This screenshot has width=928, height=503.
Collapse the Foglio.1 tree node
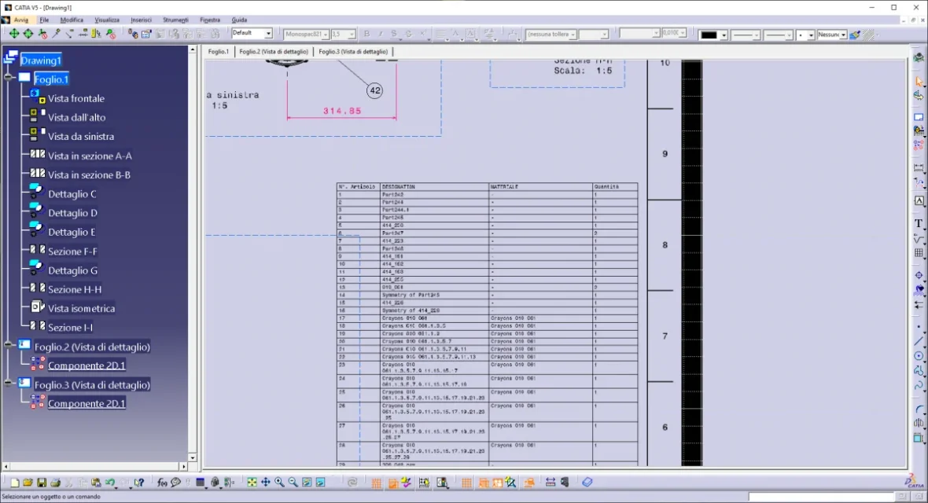9,79
